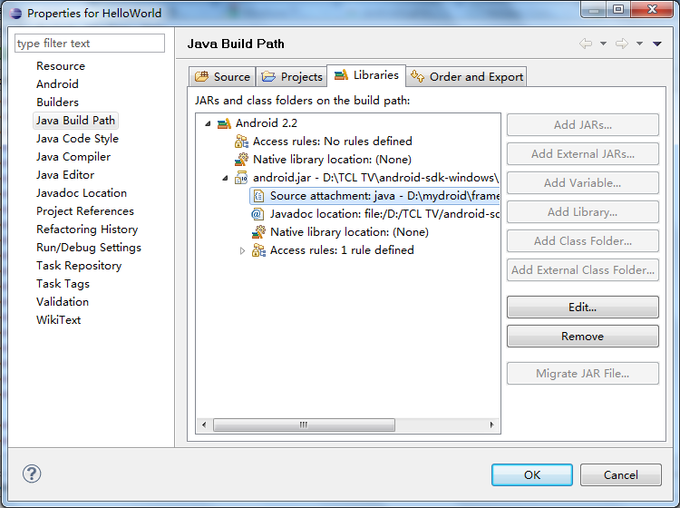Click the access rules icon for 1 rule defined
Viewport: 680px width, 508px height.
coord(259,250)
